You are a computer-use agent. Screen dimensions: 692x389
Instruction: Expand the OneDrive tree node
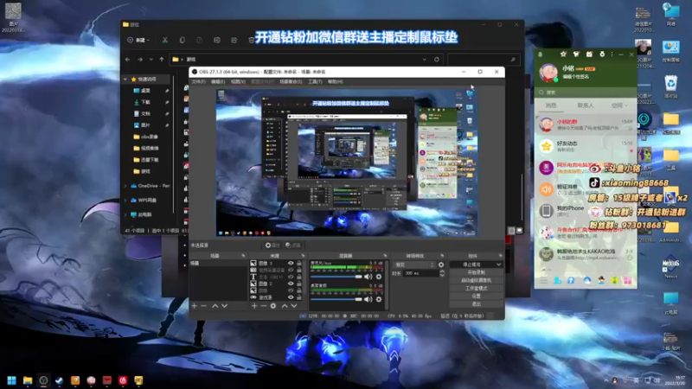[x=125, y=186]
